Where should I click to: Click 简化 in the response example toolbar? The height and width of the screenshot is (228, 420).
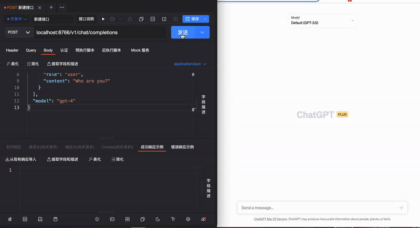click(x=118, y=159)
